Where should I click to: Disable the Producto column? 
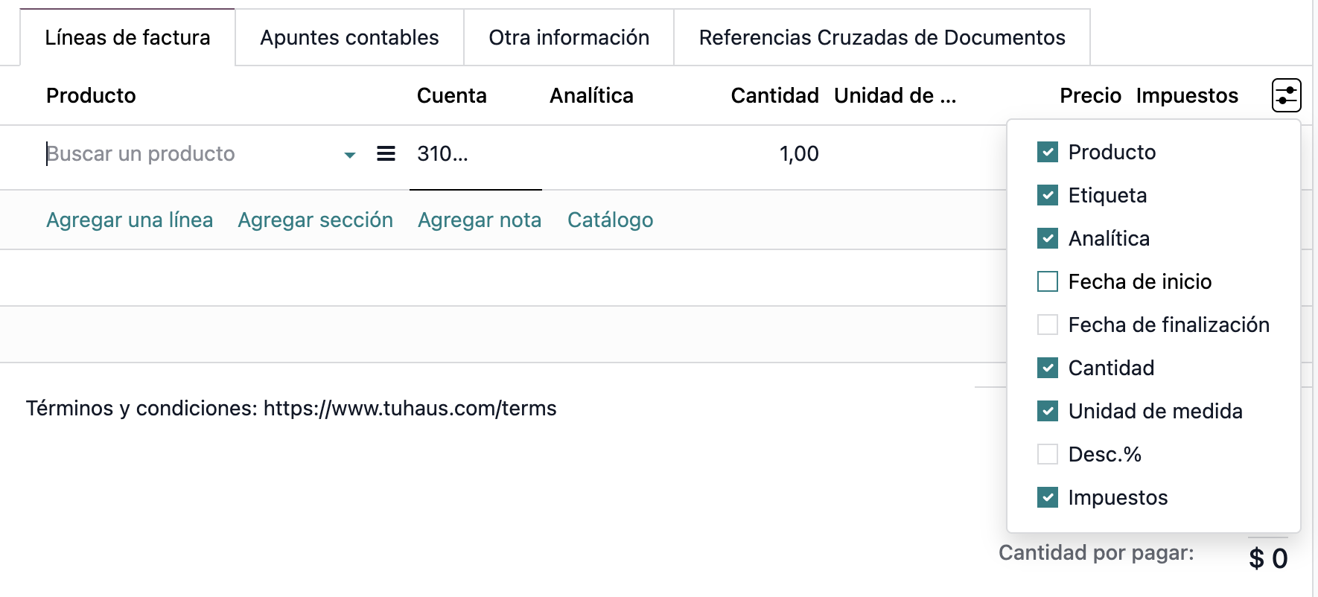click(x=1048, y=152)
